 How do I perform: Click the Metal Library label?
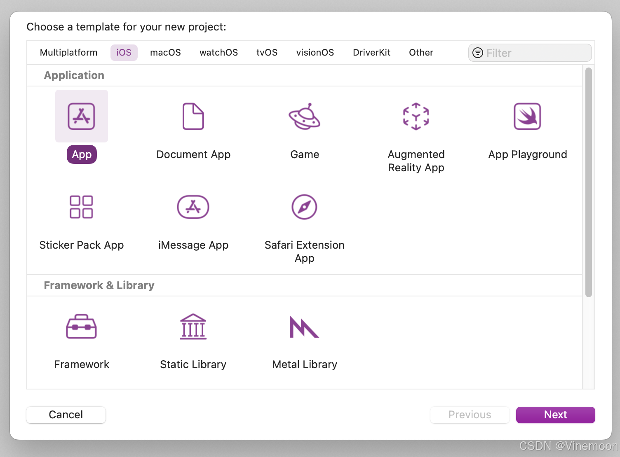pos(305,364)
